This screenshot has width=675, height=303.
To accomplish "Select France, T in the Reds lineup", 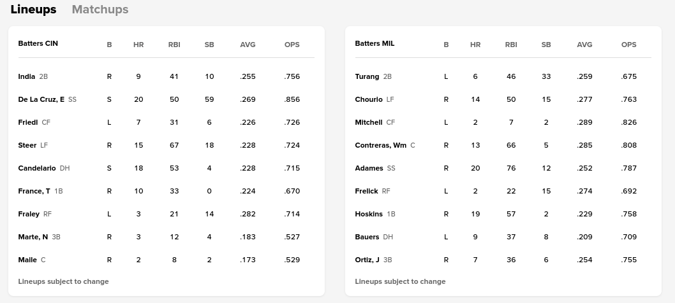I will [34, 191].
